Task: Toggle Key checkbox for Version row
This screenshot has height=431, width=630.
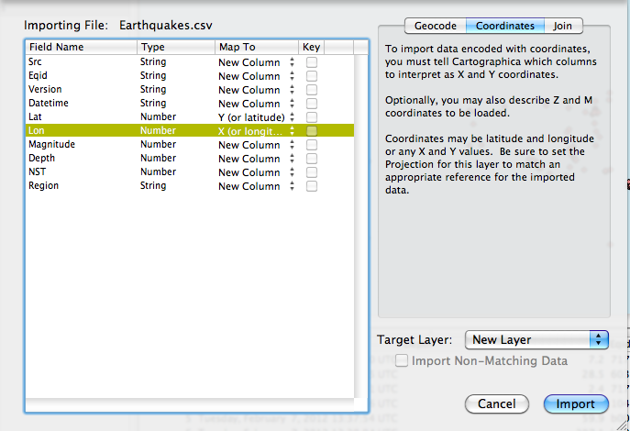Action: (312, 90)
